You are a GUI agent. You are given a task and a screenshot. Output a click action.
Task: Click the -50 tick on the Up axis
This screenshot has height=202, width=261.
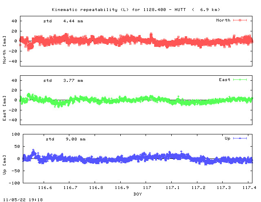click(16, 171)
